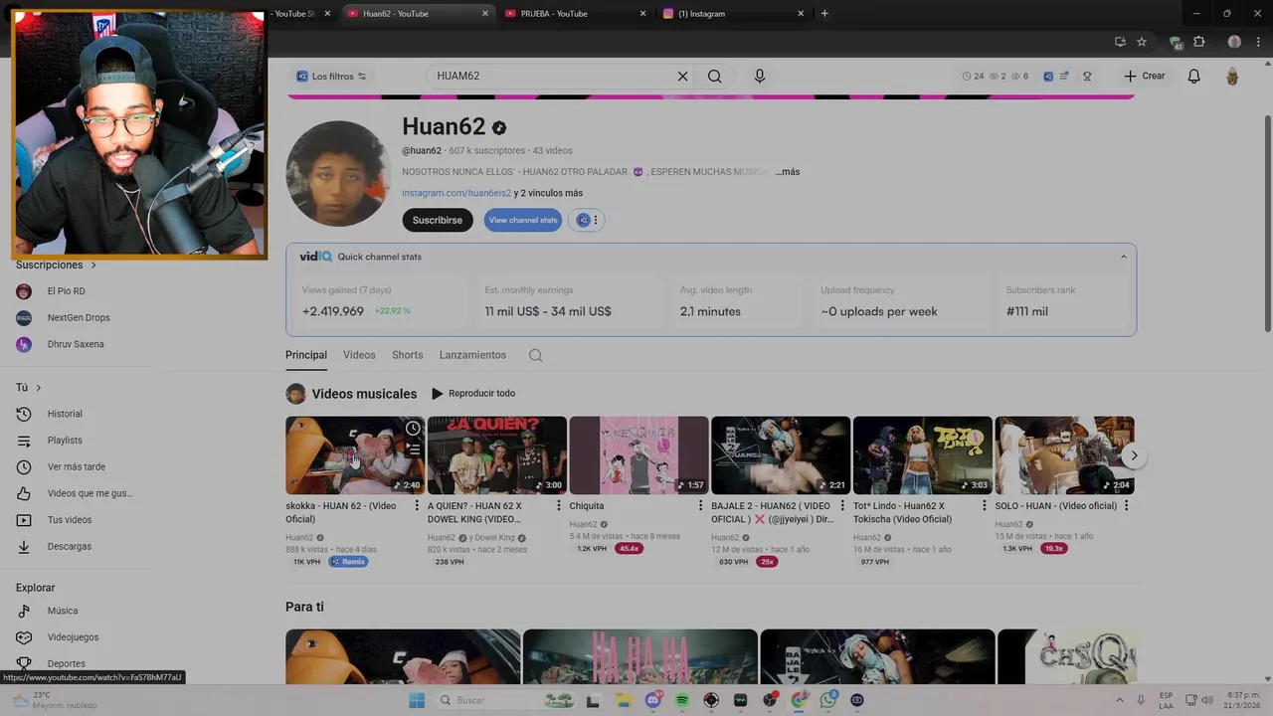The height and width of the screenshot is (716, 1273).
Task: Open Discord from the taskbar
Action: tap(653, 700)
